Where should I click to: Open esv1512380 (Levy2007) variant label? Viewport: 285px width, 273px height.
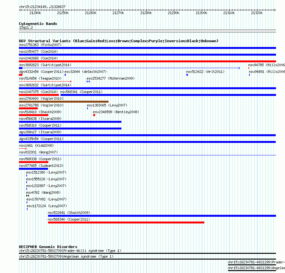(x=46, y=172)
